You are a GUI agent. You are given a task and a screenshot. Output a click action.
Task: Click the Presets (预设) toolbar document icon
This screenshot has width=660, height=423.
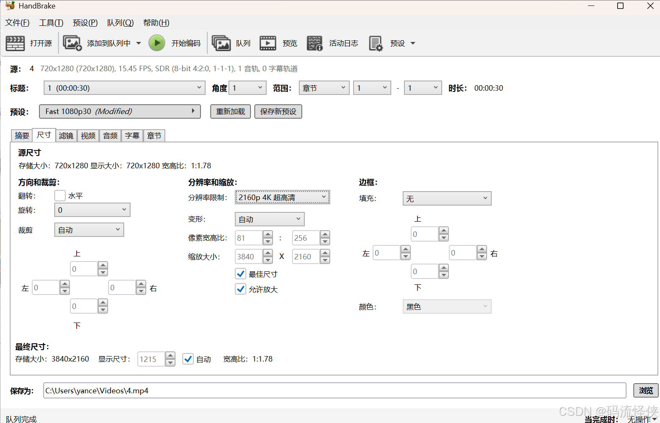click(x=376, y=43)
